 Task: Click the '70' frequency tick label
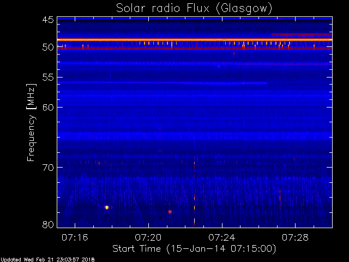[x=48, y=168]
